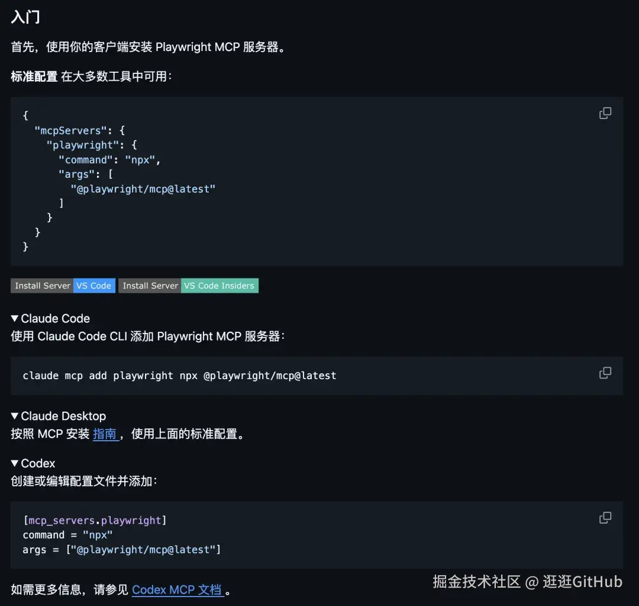This screenshot has width=639, height=606.
Task: Click Install Server next to VS Code
Action: pyautogui.click(x=41, y=286)
